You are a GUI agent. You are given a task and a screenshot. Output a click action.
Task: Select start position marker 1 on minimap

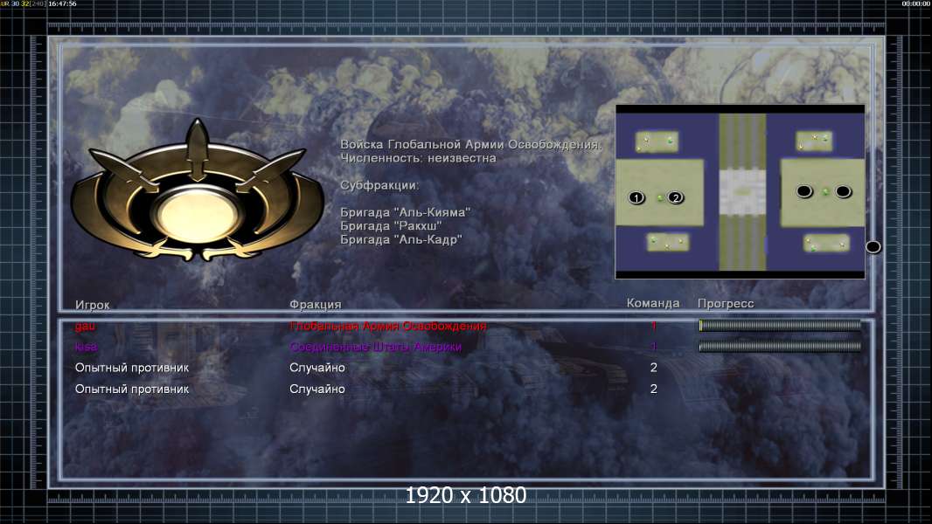[636, 197]
